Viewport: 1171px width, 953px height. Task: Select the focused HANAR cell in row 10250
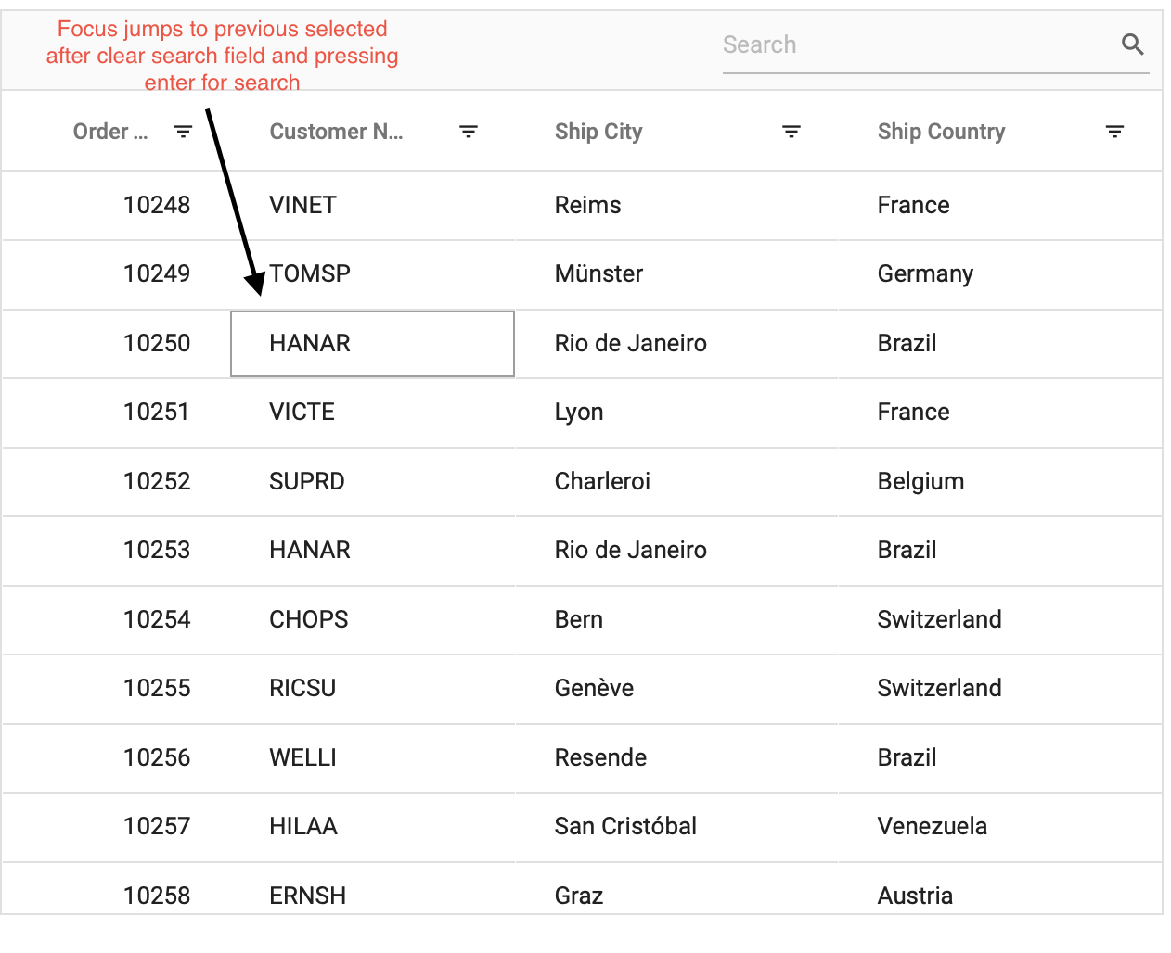tap(372, 344)
